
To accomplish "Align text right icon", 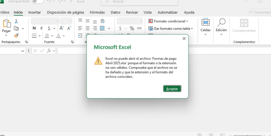I will (95, 28).
